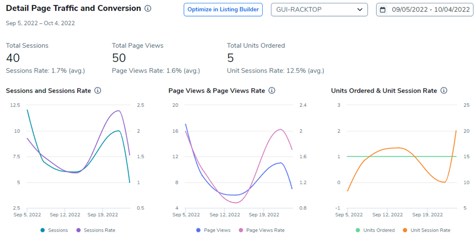Viewport: 476px width, 236px height.
Task: Click the dropdown chevron arrow of GUI-RACKTOP selector
Action: pyautogui.click(x=360, y=10)
